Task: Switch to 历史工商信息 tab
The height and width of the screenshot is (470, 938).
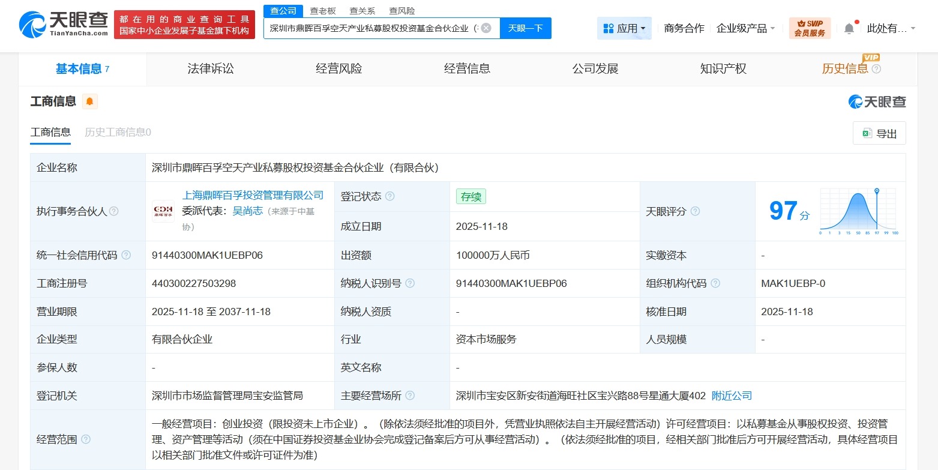Action: click(x=116, y=131)
